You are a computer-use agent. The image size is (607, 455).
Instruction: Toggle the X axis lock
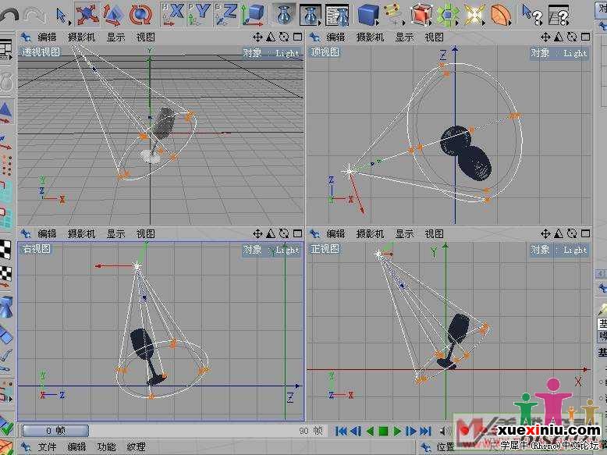point(172,15)
